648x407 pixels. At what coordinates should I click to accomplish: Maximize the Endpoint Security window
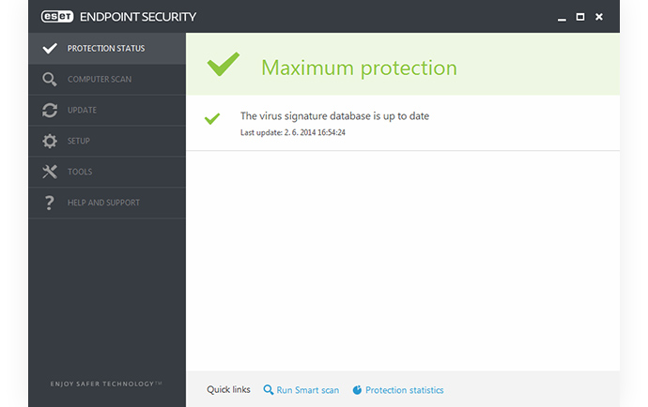[580, 17]
